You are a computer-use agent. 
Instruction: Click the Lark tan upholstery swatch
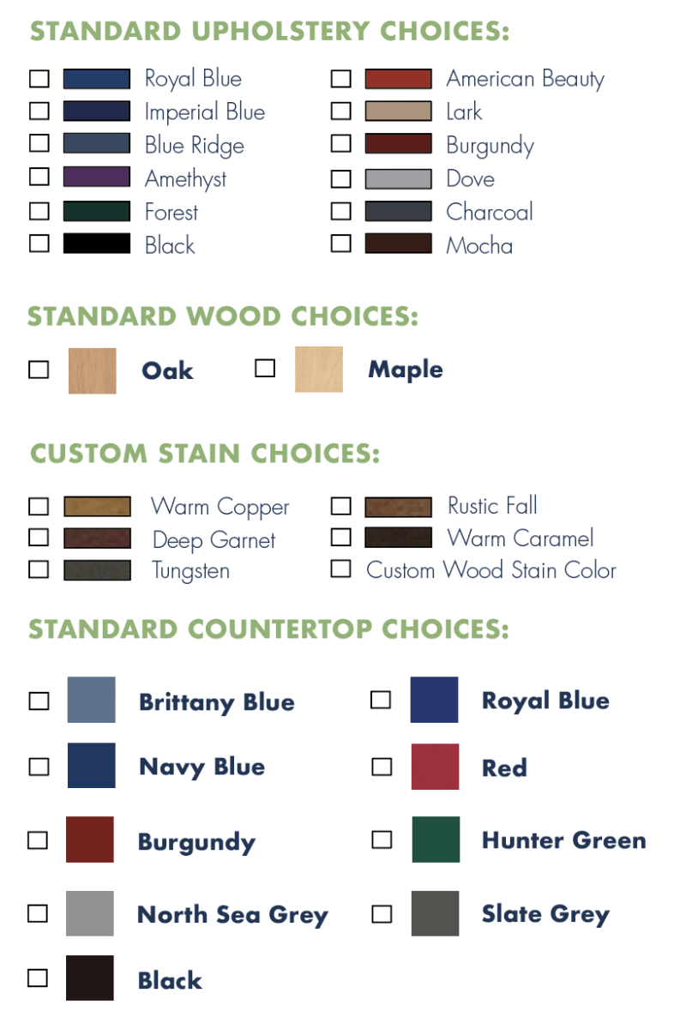pos(399,111)
